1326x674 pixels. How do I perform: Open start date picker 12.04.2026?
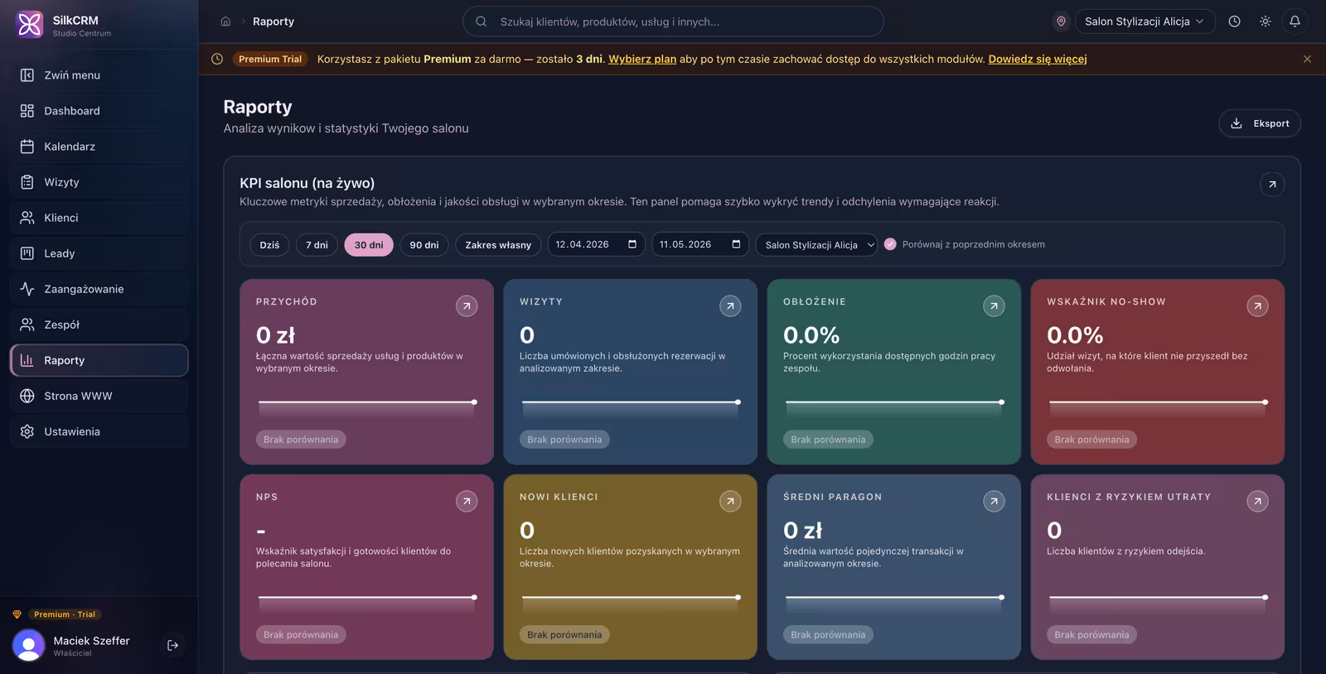coord(597,244)
